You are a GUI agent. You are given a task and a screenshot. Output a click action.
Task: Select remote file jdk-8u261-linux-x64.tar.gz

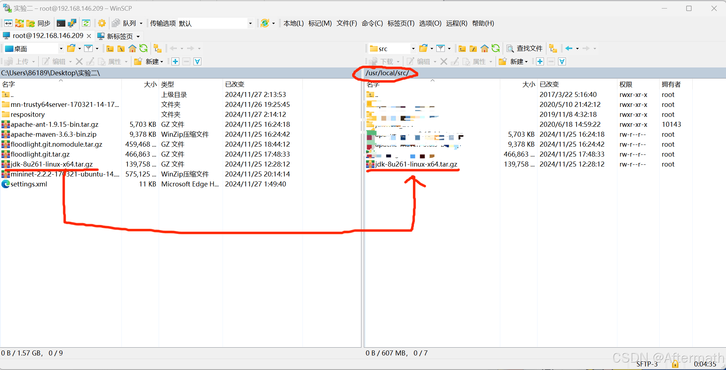[416, 164]
